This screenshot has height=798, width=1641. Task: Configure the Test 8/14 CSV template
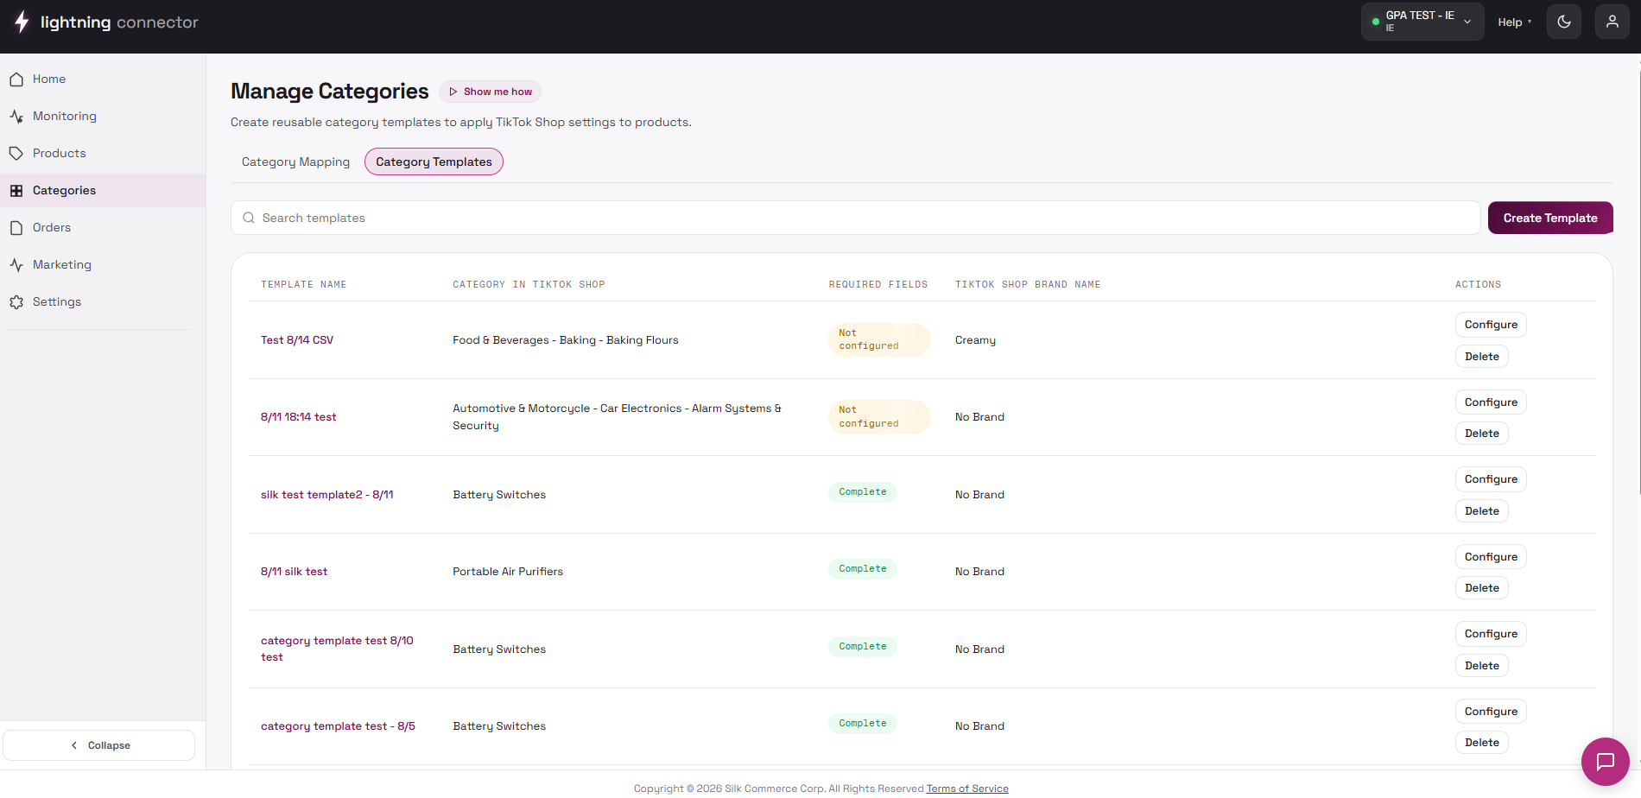click(1491, 325)
